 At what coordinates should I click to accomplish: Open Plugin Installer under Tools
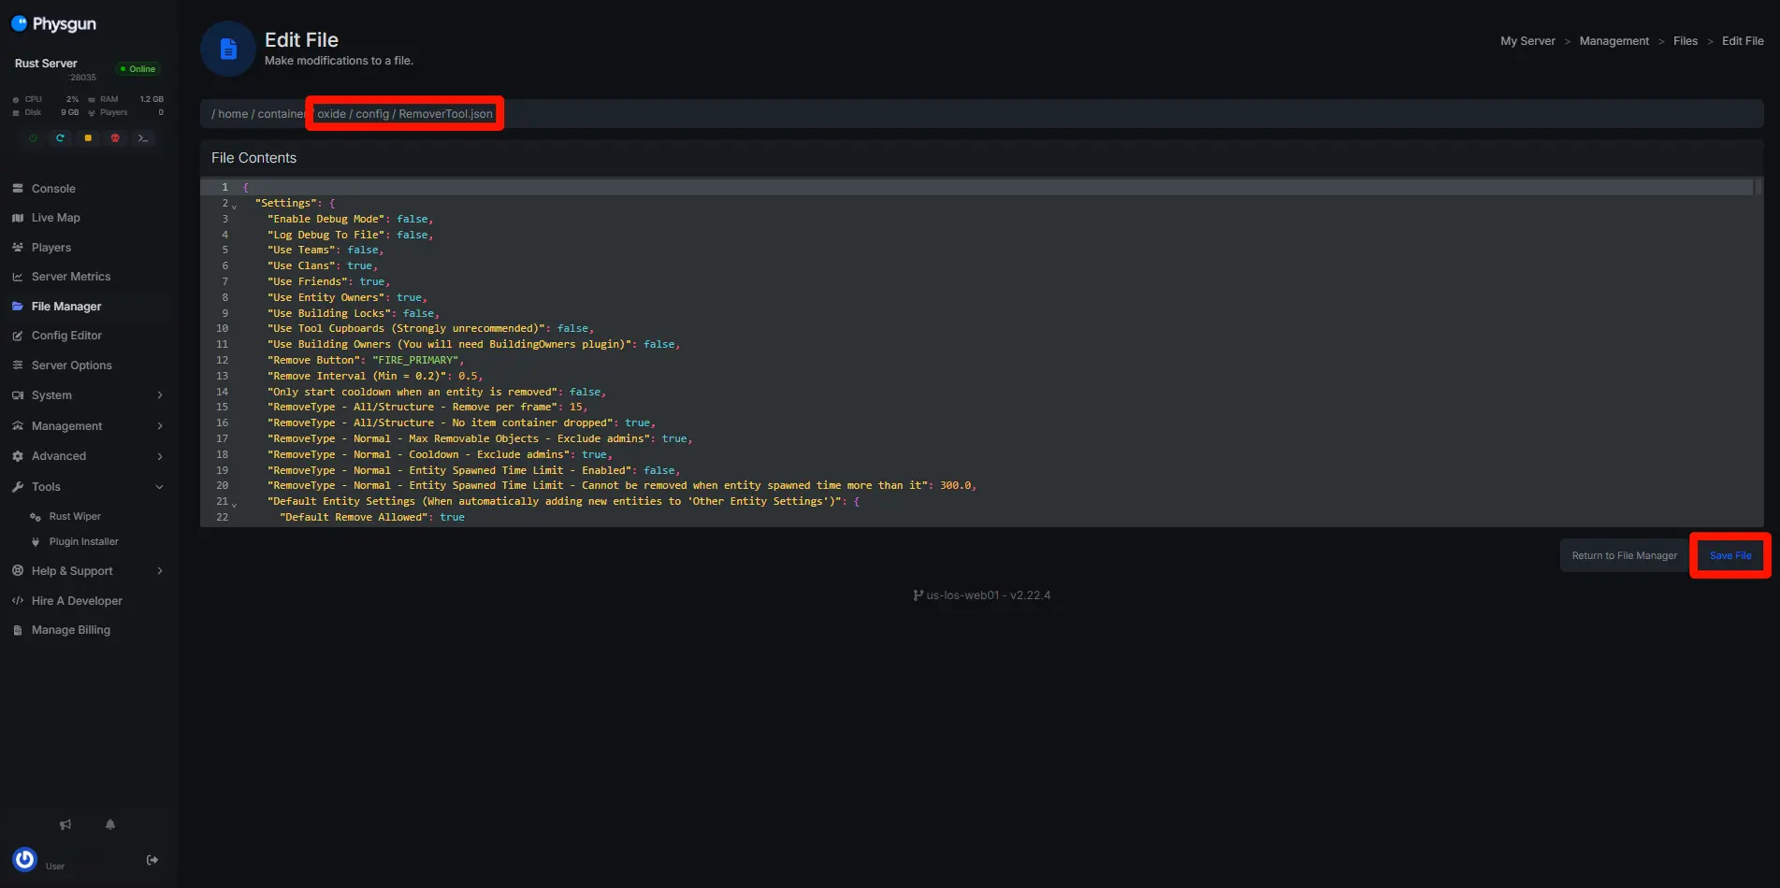(x=83, y=542)
